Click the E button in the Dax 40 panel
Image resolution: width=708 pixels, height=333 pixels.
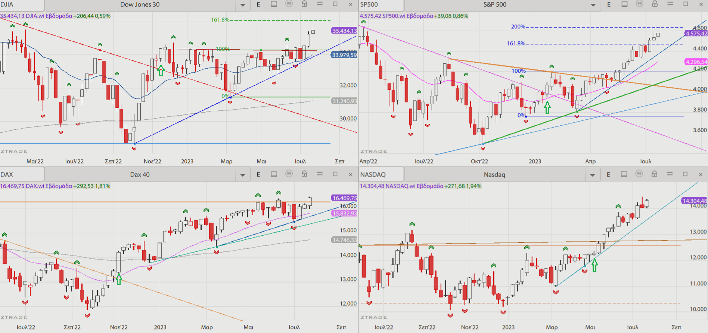pyautogui.click(x=258, y=175)
